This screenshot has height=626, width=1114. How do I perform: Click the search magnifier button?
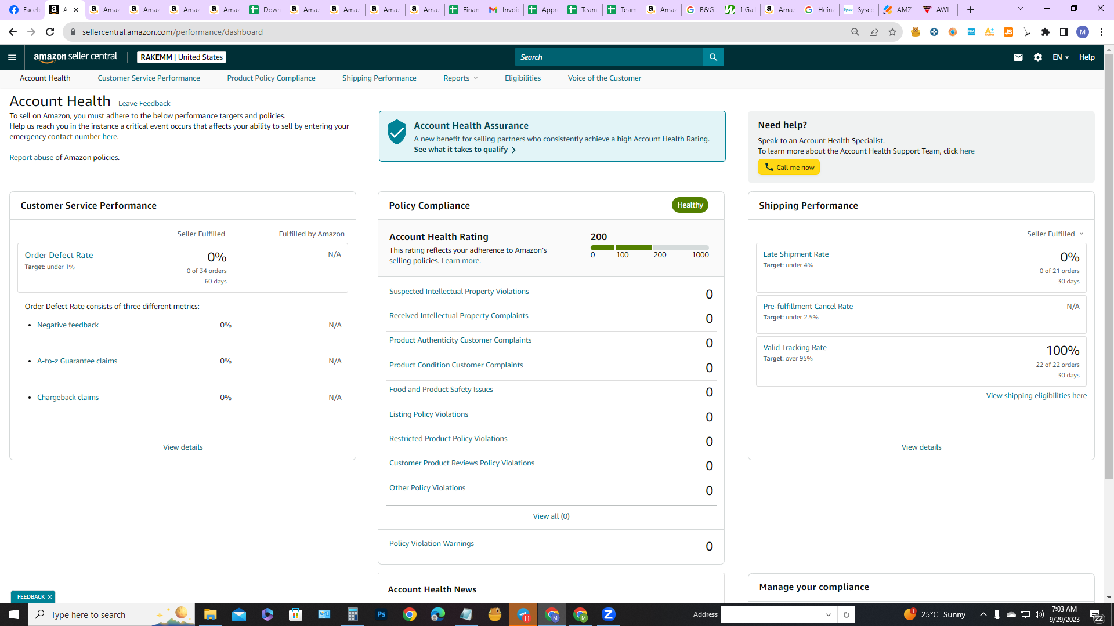point(713,57)
